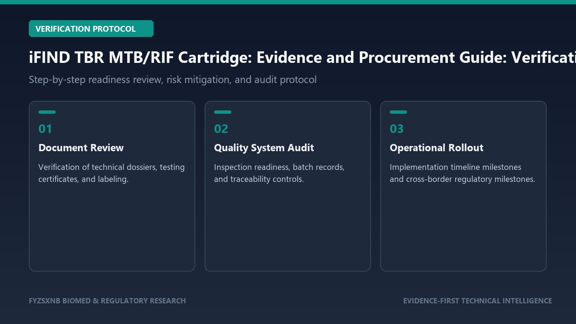Click EVIDENCE-FIRST TECHNICAL INTELLIGENCE footer text
The height and width of the screenshot is (324, 576).
pos(478,301)
